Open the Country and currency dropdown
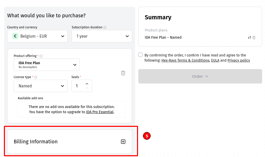Screen dimensions: 265x157 click(37, 36)
